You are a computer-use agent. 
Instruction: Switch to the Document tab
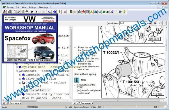[86, 103]
